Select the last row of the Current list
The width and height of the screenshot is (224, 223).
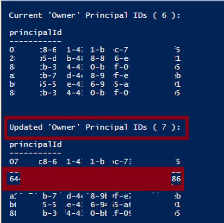coord(95,93)
